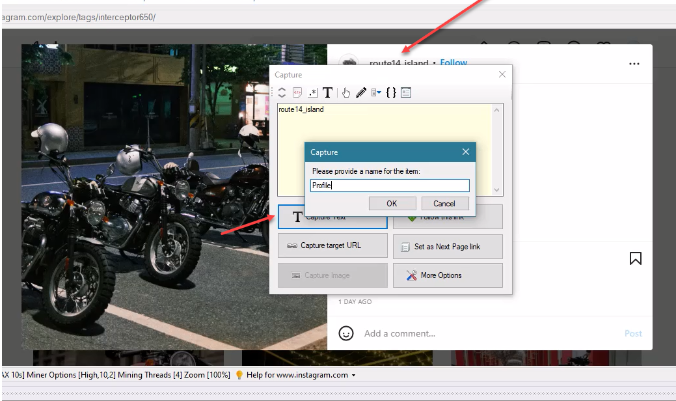Click the Follow link next to route14_island
Viewport: 676px width, 401px height.
click(x=453, y=63)
